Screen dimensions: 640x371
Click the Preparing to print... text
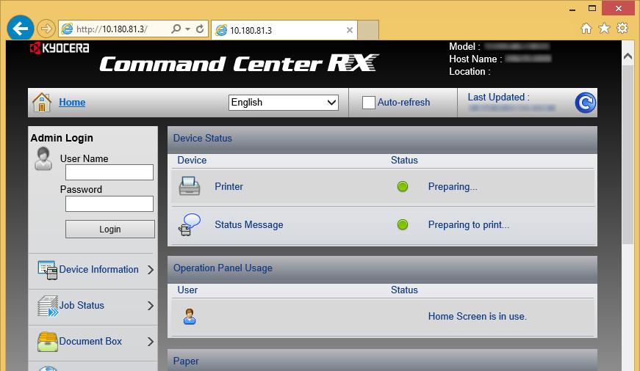pyautogui.click(x=469, y=225)
